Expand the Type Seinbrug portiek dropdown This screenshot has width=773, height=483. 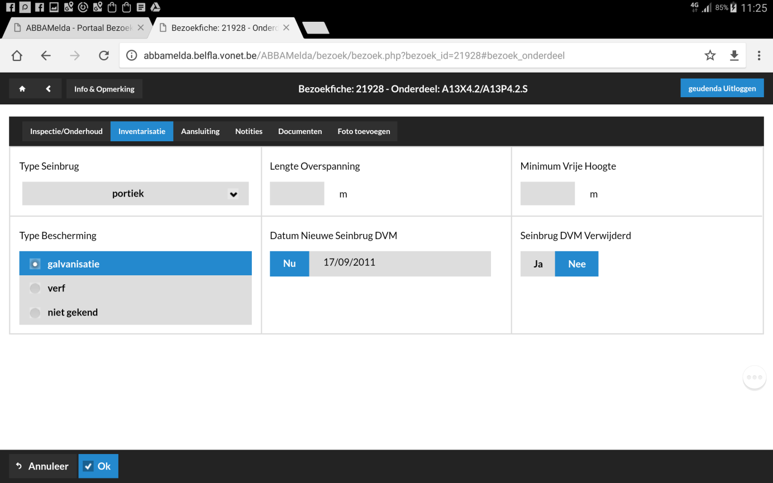tap(135, 194)
